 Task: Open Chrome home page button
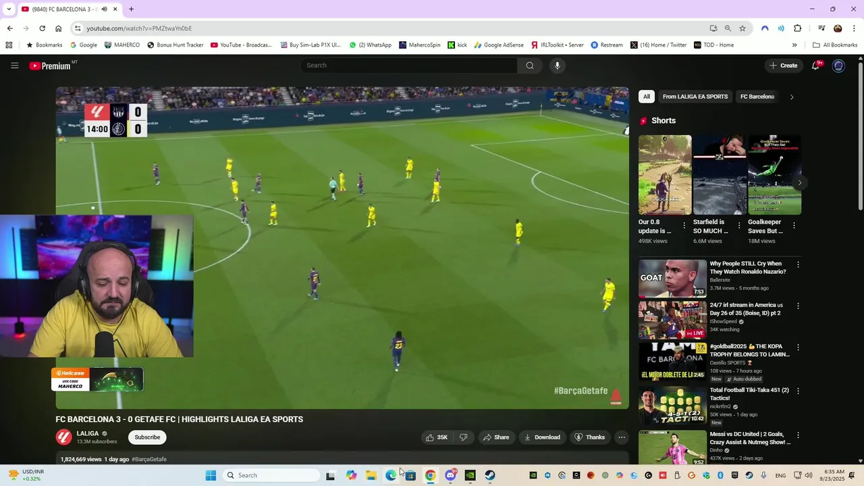(58, 28)
